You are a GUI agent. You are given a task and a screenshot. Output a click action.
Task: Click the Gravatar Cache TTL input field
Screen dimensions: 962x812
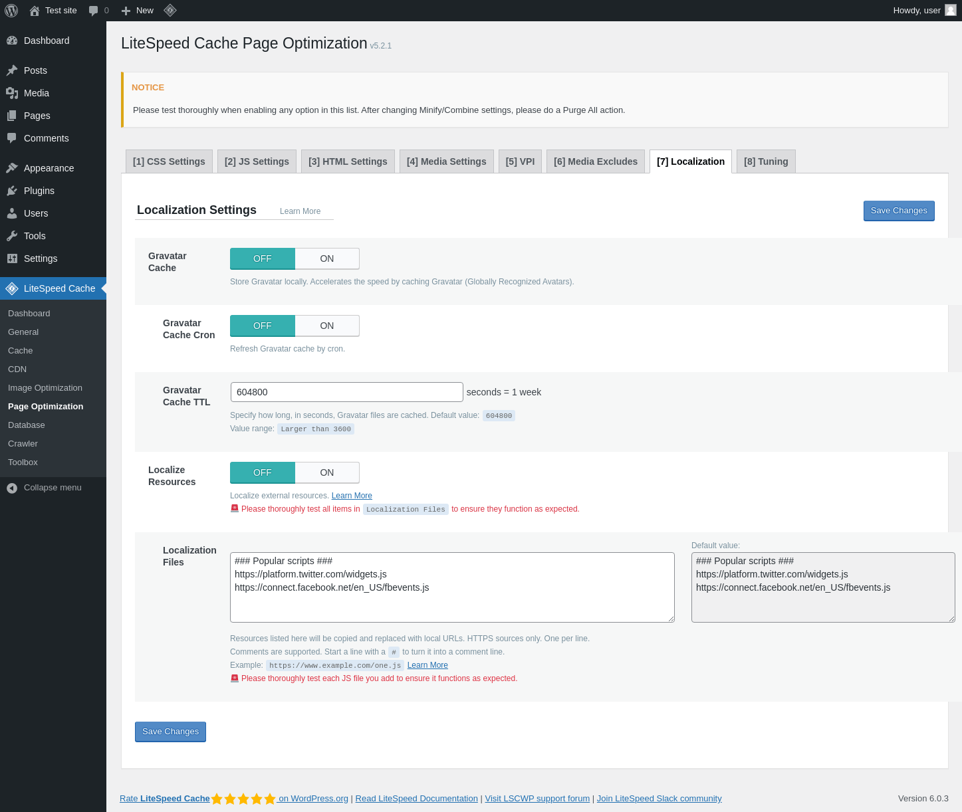click(346, 392)
